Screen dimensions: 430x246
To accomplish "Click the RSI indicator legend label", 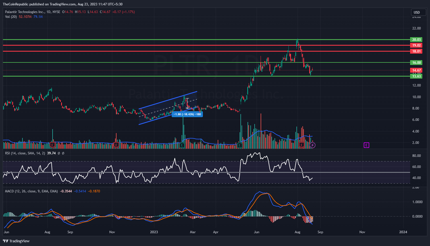I will pos(25,153).
